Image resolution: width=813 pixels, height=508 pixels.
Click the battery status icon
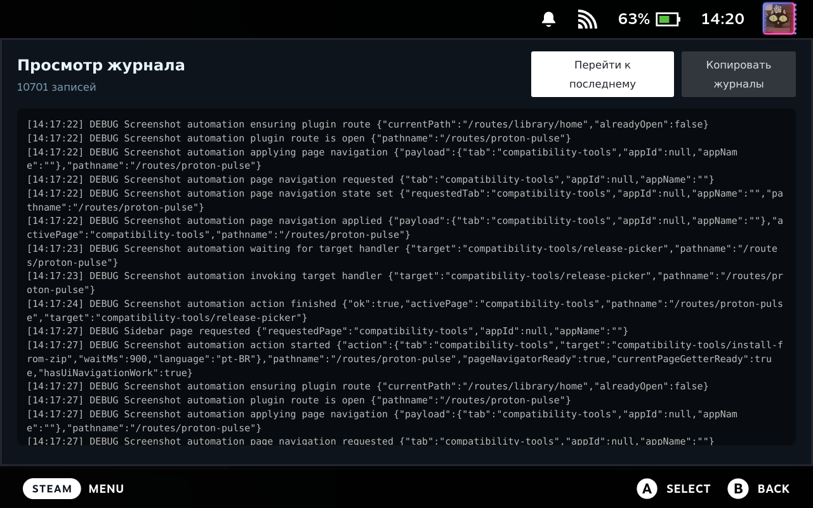click(x=668, y=19)
